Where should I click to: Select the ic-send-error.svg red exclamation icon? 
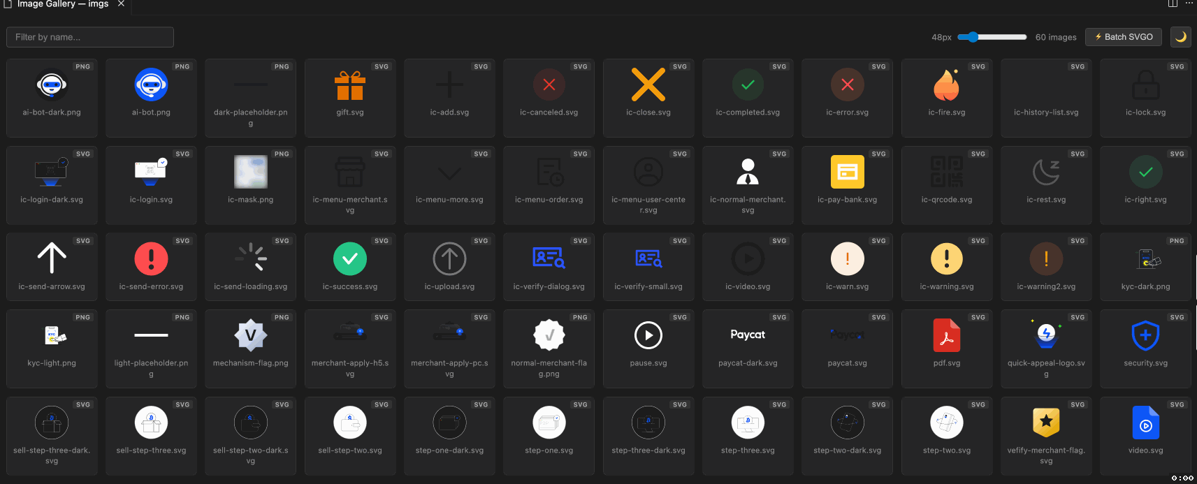151,259
